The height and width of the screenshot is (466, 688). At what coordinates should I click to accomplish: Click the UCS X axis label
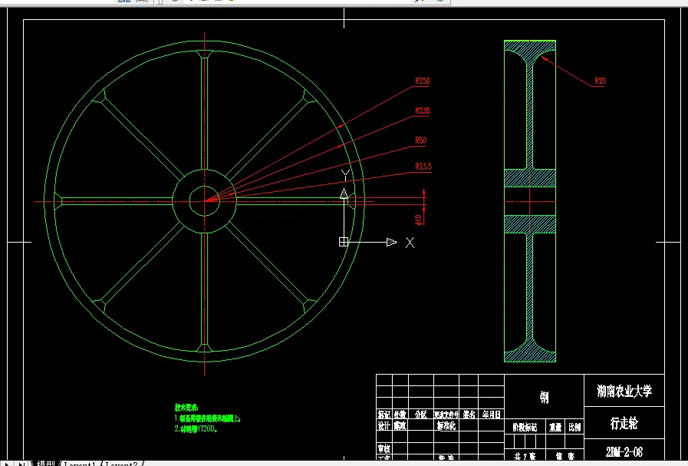pos(410,243)
